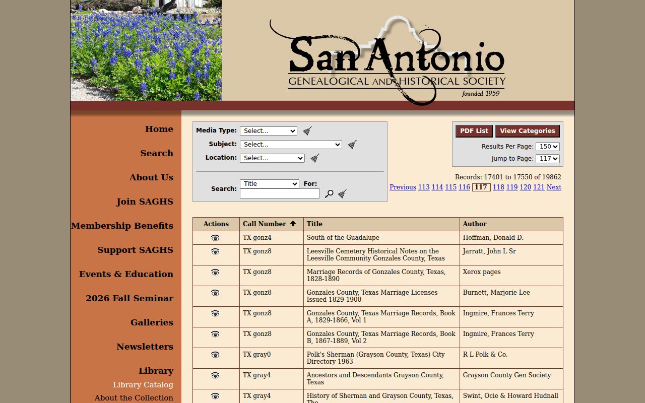
Task: View Gonzales County Marriage Records Book B
Action: tap(215, 334)
